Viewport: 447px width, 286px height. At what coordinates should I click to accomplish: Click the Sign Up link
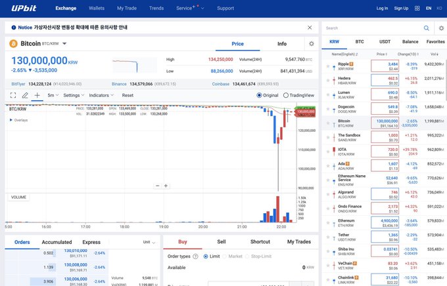401,9
